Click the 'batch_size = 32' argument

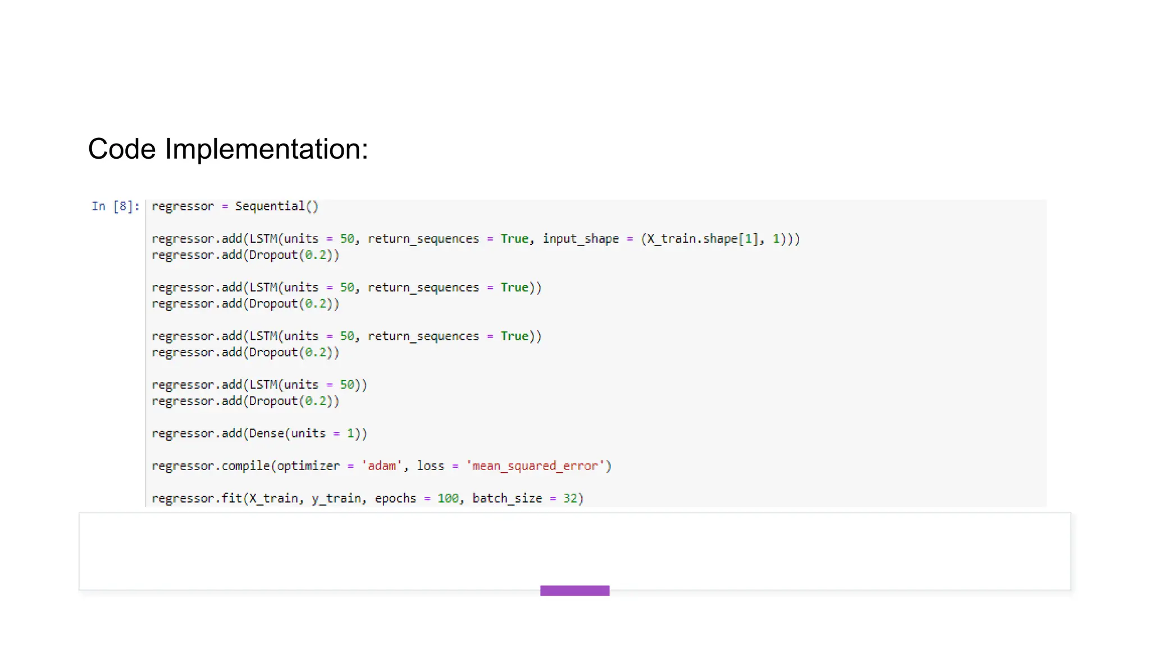tap(524, 499)
